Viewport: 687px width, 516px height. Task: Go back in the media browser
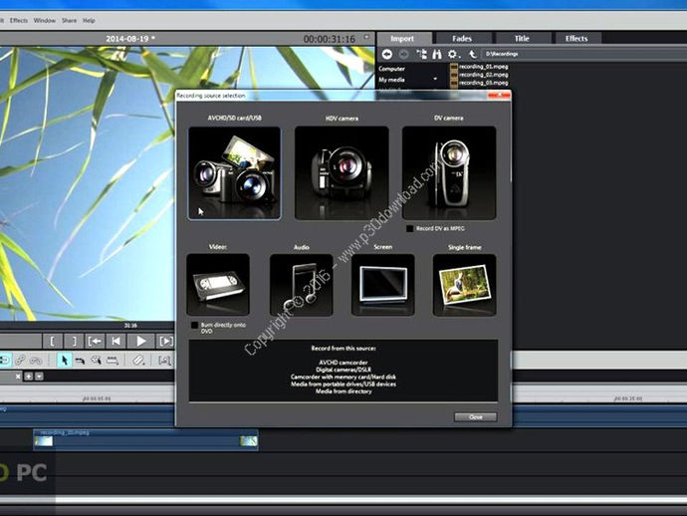(387, 54)
